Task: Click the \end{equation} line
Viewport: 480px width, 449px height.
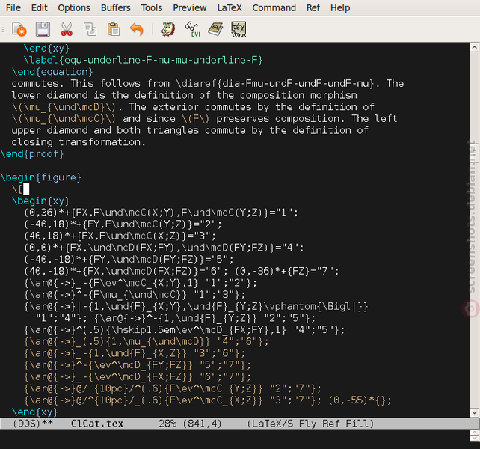Action: [52, 72]
